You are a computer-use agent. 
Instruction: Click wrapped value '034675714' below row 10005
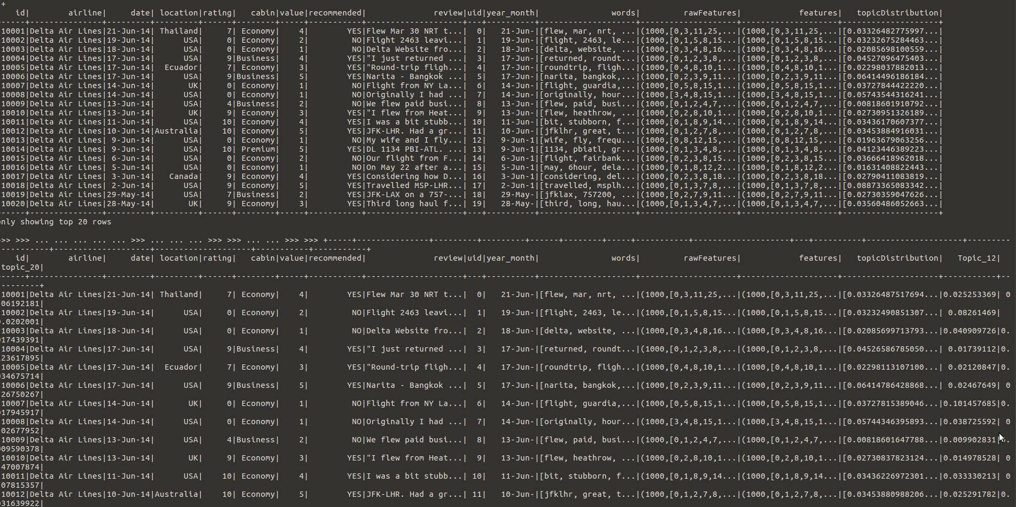pos(20,376)
